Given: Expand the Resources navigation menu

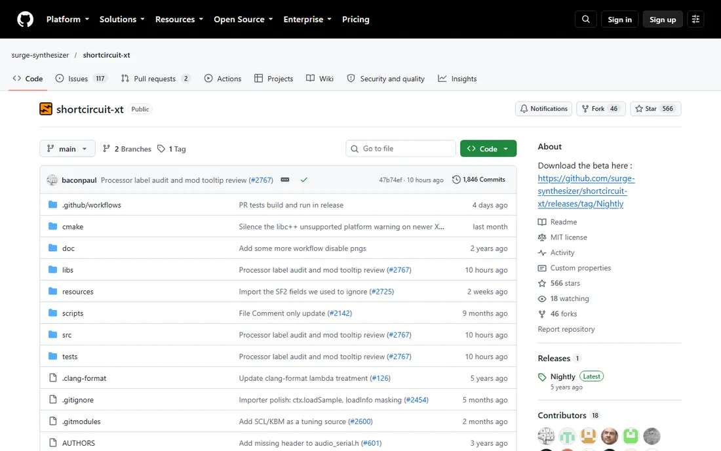Looking at the screenshot, I should point(180,19).
